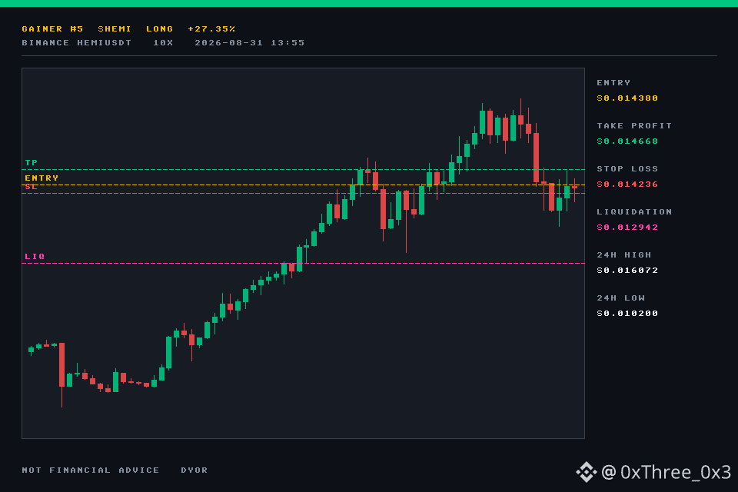The width and height of the screenshot is (738, 492).
Task: Click the 24H HIGH heading
Action: pyautogui.click(x=624, y=255)
